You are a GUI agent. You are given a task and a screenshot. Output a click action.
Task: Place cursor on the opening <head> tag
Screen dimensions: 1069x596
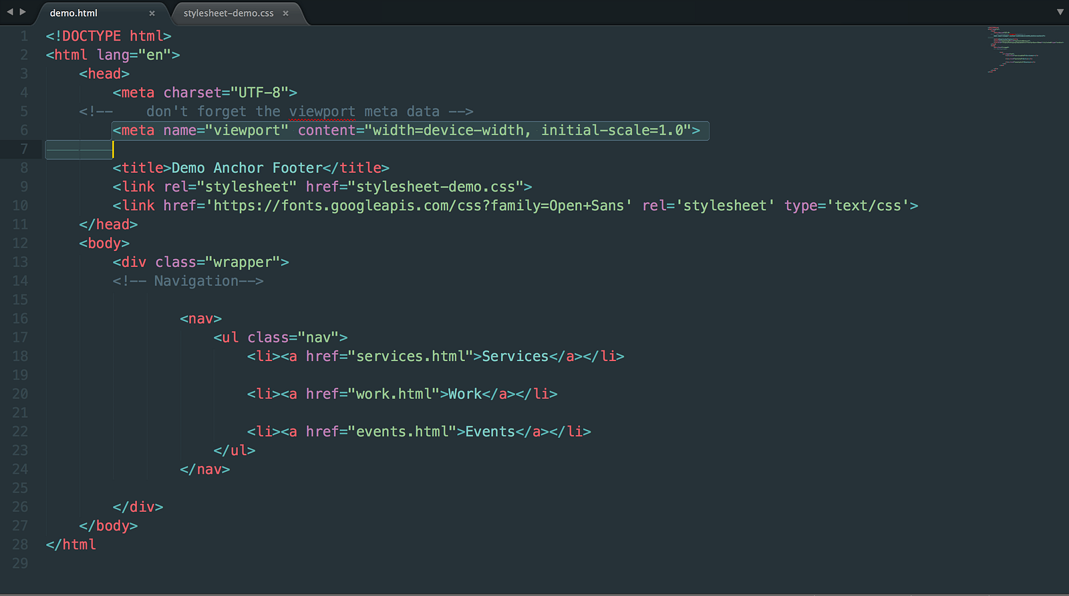coord(104,73)
